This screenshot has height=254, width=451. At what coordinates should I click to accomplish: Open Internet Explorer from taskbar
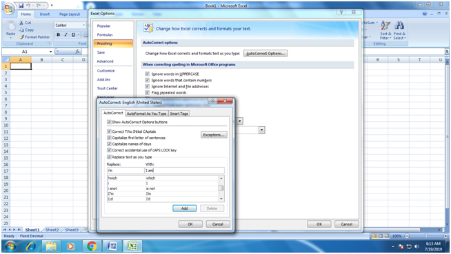pyautogui.click(x=31, y=246)
